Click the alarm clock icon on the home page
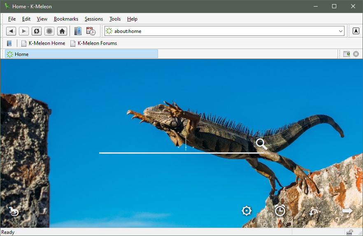Image resolution: width=363 pixels, height=236 pixels. pyautogui.click(x=280, y=211)
